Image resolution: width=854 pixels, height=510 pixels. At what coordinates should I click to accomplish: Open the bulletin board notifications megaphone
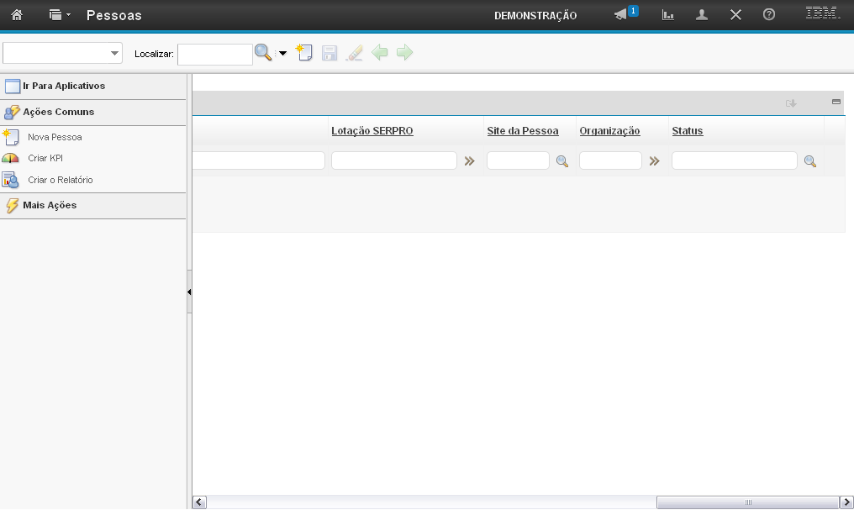(621, 15)
